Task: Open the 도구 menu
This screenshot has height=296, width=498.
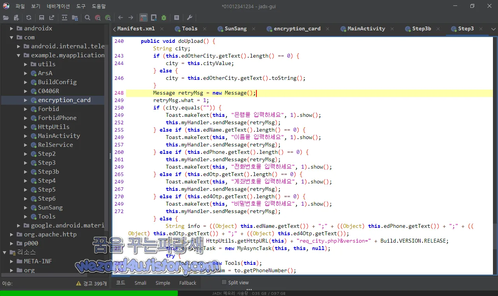Action: coord(81,6)
